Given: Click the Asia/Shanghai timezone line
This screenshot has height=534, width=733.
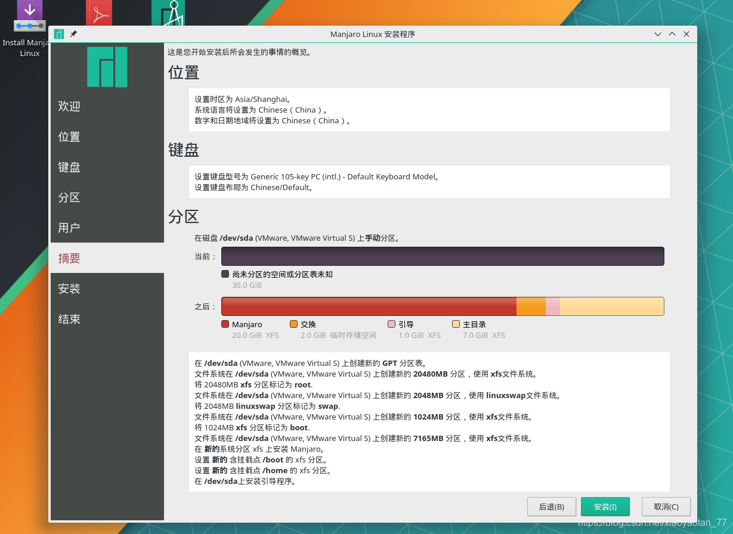Looking at the screenshot, I should [x=243, y=99].
